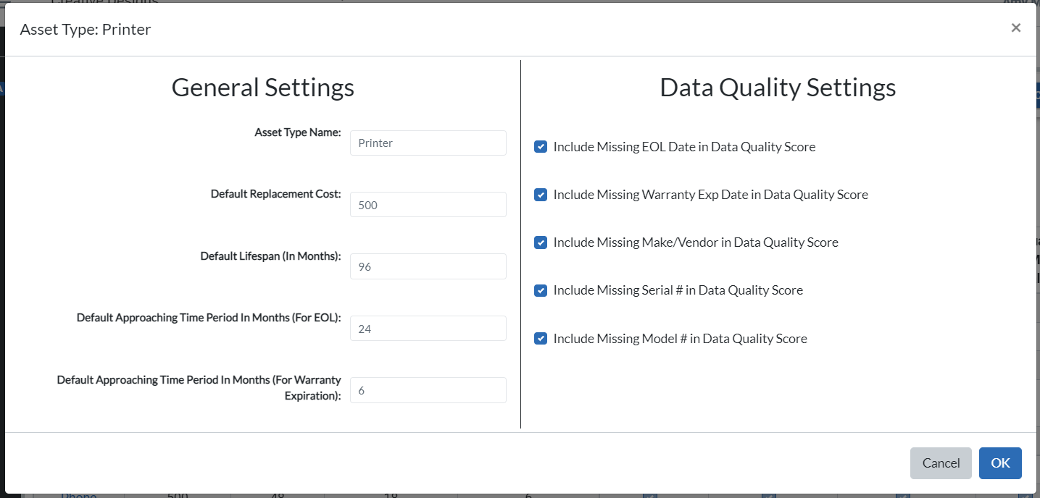
Task: Click the Asset Type Name input field
Action: coord(428,143)
